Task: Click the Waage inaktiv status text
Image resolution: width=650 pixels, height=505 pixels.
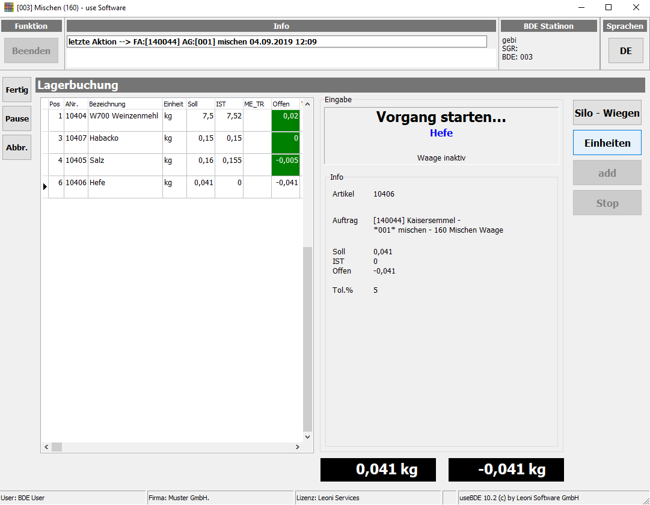Action: [441, 158]
